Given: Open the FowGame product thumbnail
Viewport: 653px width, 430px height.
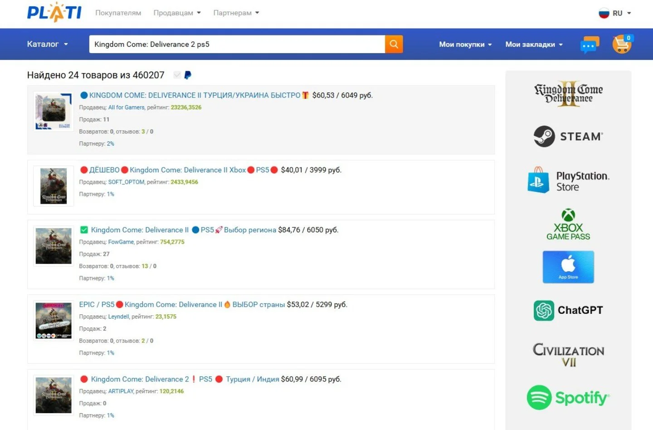Looking at the screenshot, I should point(54,246).
